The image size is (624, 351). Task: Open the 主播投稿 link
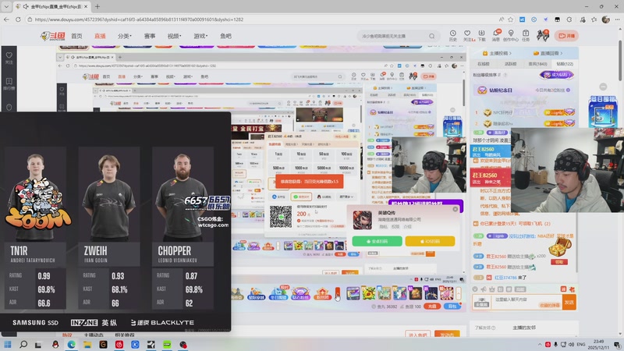497,53
